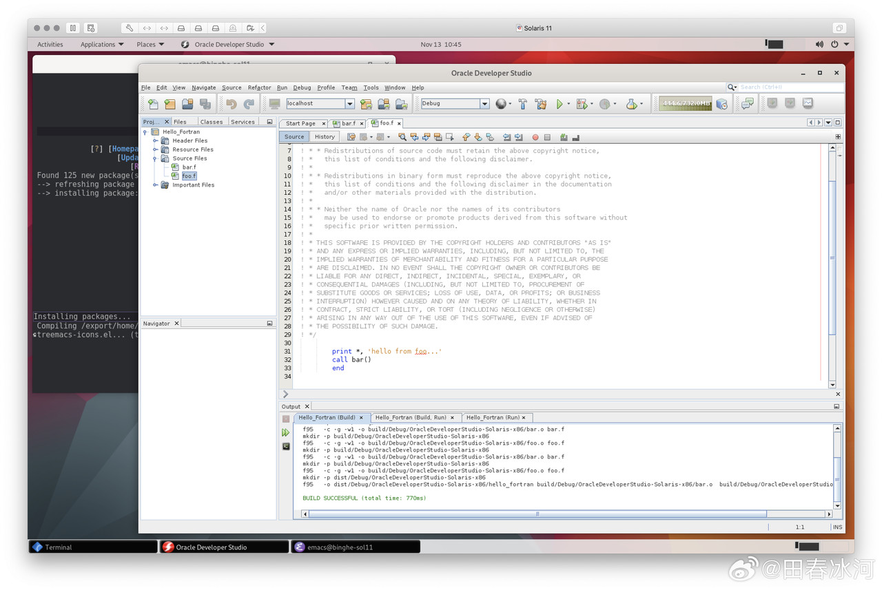This screenshot has width=882, height=590.
Task: Click the Redo arrow in main toolbar
Action: (x=249, y=104)
